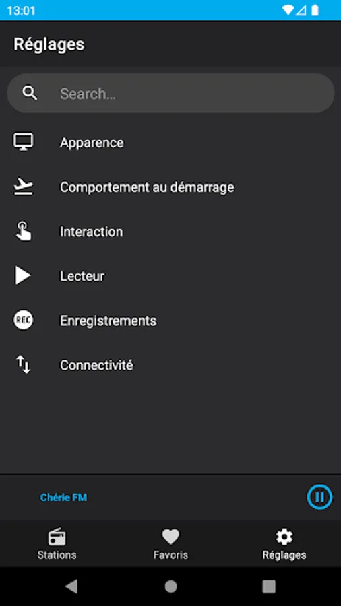Select the Réglages tab with gear icon
The width and height of the screenshot is (341, 606).
(x=284, y=544)
